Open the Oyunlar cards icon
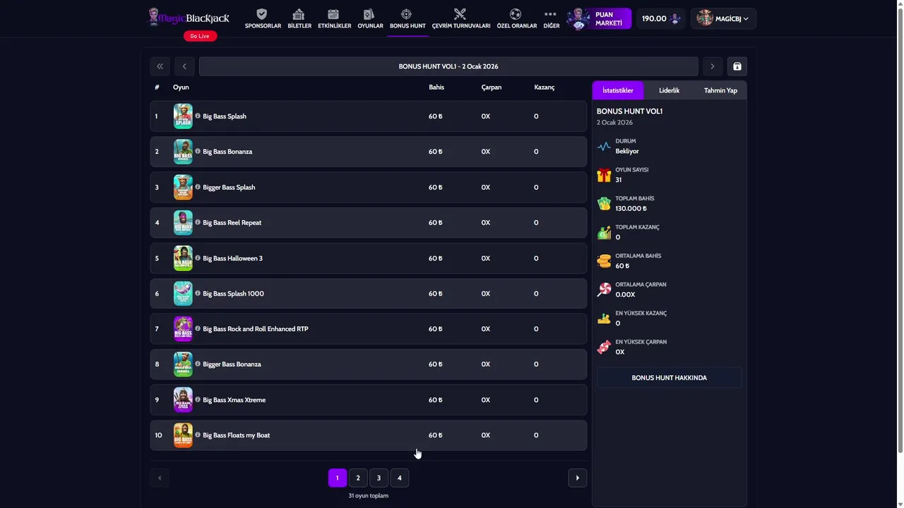 click(369, 14)
